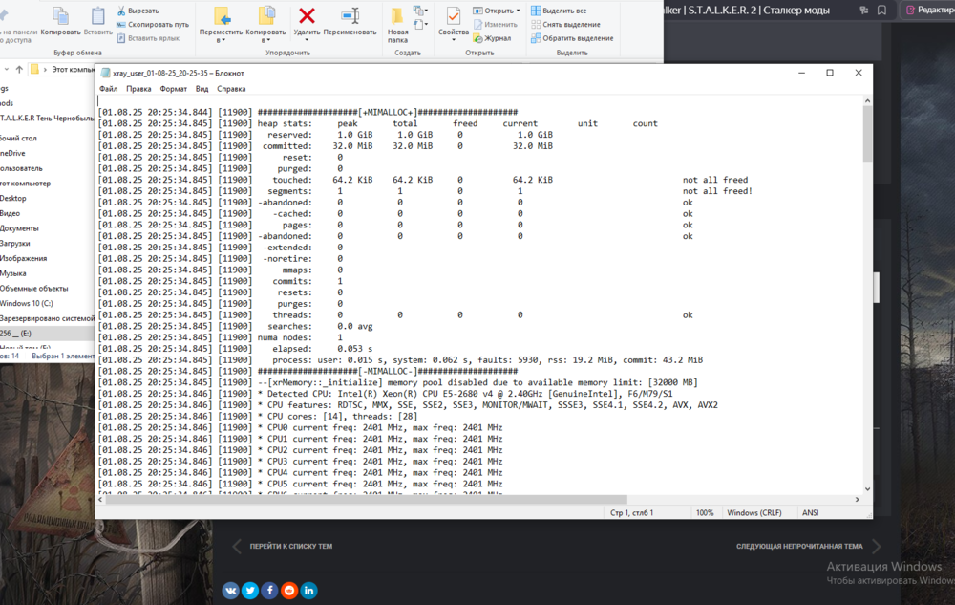This screenshot has width=955, height=605.
Task: Click the Notepad vertical scrollbar
Action: pyautogui.click(x=866, y=287)
